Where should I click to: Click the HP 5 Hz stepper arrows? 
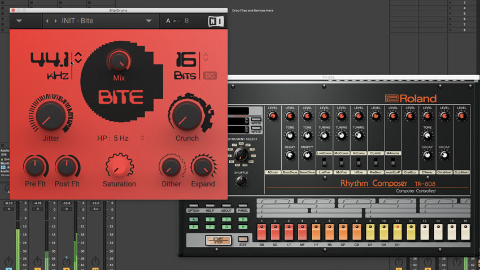(x=142, y=138)
